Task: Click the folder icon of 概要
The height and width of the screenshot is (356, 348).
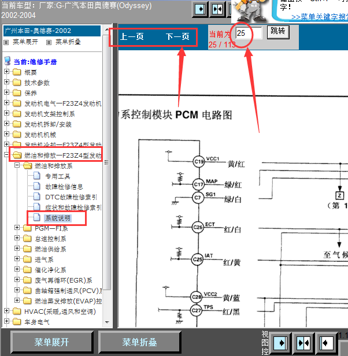Action: click(x=17, y=72)
